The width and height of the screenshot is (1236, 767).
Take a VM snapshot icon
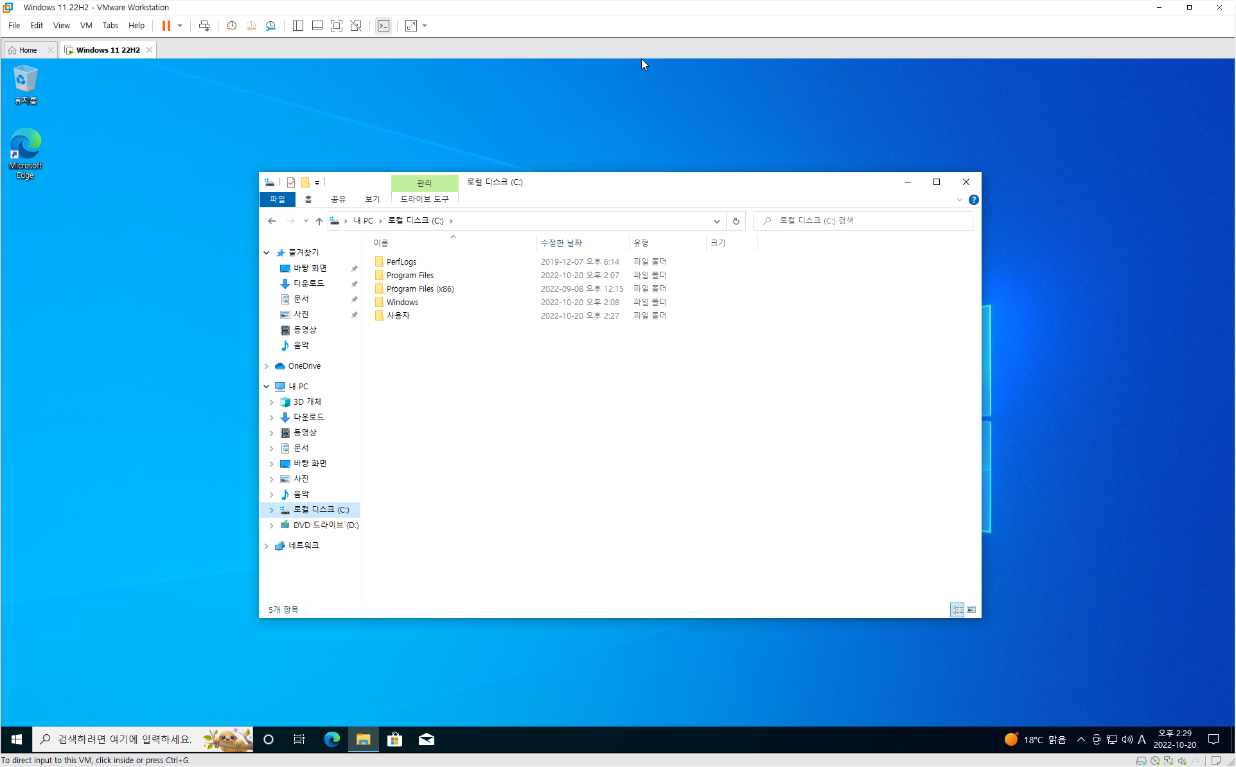(232, 26)
